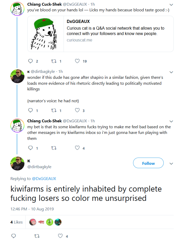The height and width of the screenshot is (240, 183).
Task: Reply to the main kiwifarms losers tweet
Action: click(x=14, y=236)
